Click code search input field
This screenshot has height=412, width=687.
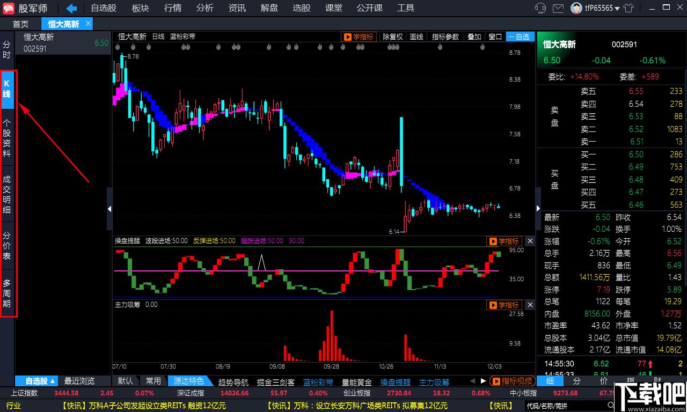569,406
